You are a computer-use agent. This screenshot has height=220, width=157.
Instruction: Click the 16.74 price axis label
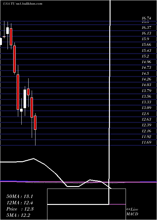point(146,18)
